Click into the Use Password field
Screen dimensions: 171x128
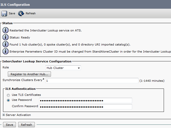(86, 101)
